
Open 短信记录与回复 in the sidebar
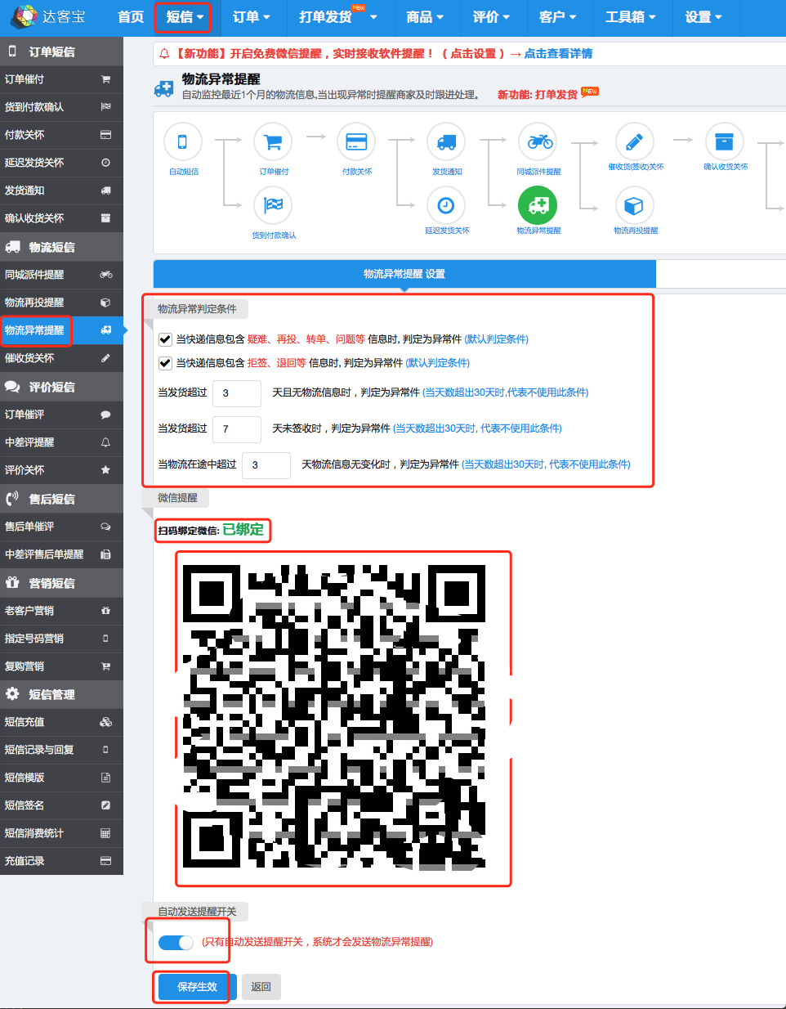pyautogui.click(x=61, y=750)
